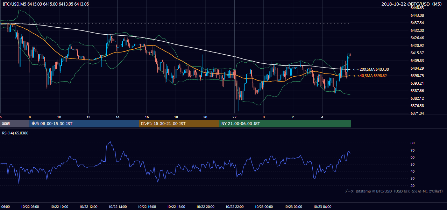Click the '10/22 18:00' date axis label
This screenshot has width=447, height=210.
(x=176, y=207)
